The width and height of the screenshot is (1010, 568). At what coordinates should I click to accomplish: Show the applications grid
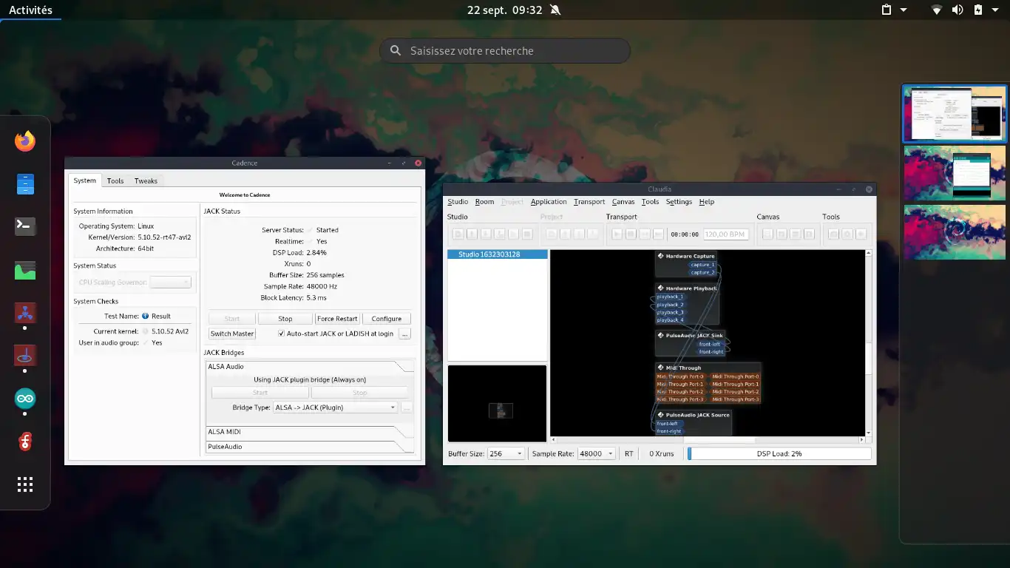(x=25, y=484)
